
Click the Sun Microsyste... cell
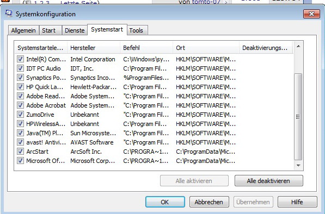click(93, 133)
